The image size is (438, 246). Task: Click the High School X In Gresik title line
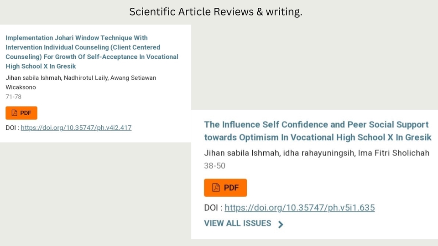pos(41,67)
